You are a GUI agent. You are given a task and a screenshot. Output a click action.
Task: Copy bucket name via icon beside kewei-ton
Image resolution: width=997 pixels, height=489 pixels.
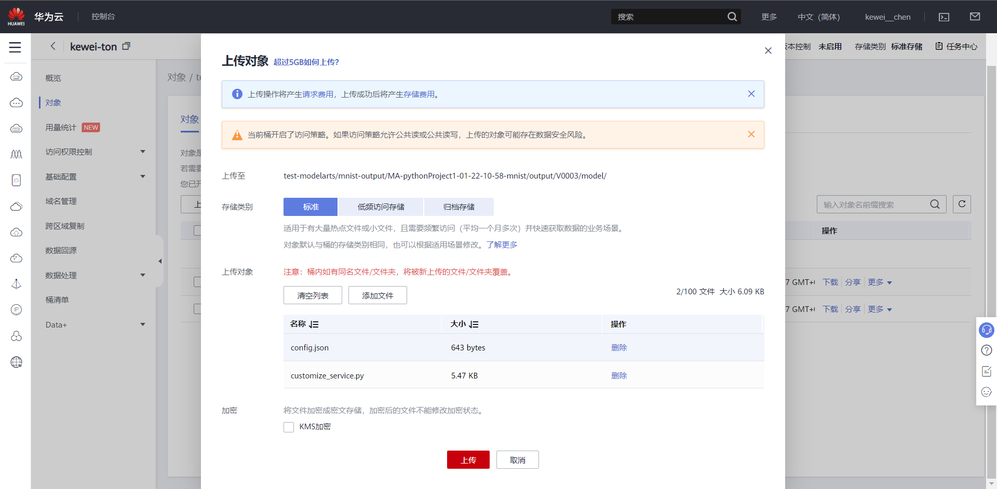coord(126,46)
